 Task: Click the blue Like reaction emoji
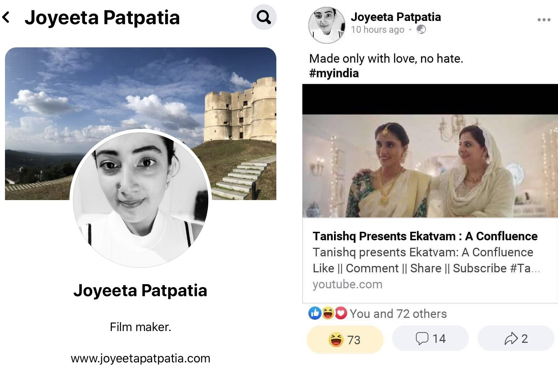[x=315, y=313]
